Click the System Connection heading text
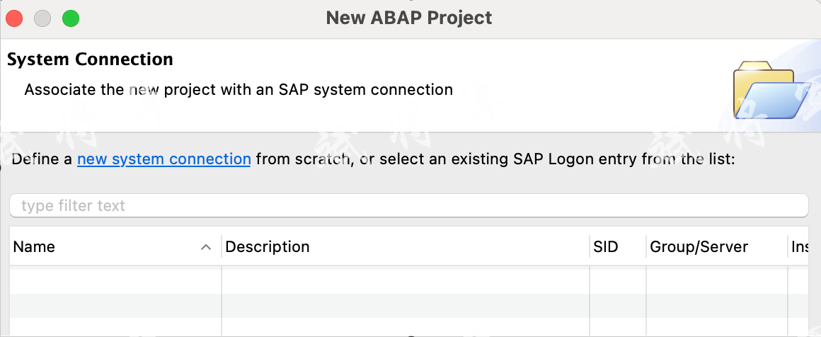This screenshot has width=821, height=337. click(90, 59)
